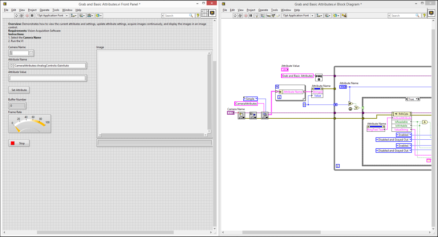This screenshot has height=237, width=438.
Task: Run the VI from the Front Panel toolbar
Action: point(16,16)
